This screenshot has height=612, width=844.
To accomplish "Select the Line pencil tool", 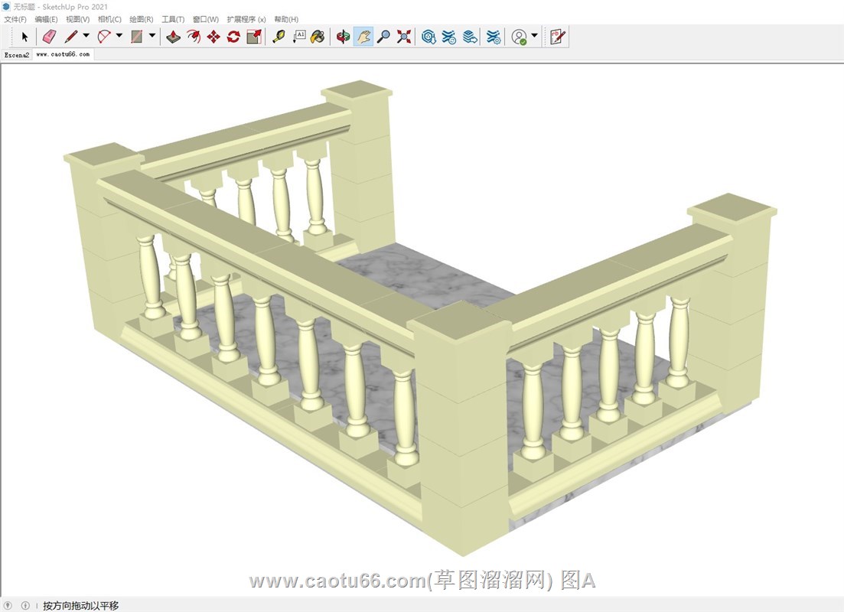I will pos(71,37).
